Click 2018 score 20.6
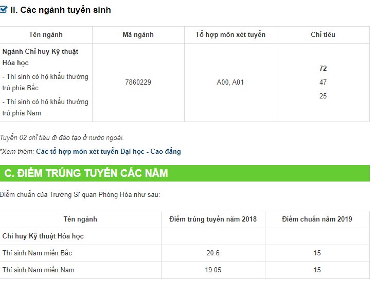 (x=213, y=253)
